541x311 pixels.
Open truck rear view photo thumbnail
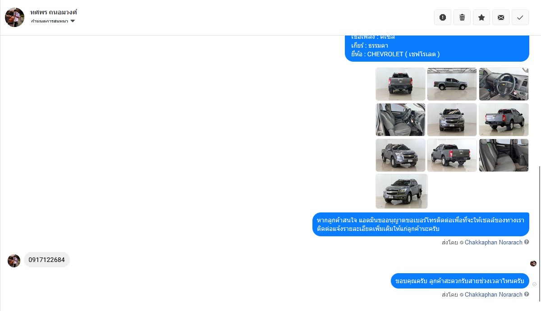pyautogui.click(x=400, y=84)
